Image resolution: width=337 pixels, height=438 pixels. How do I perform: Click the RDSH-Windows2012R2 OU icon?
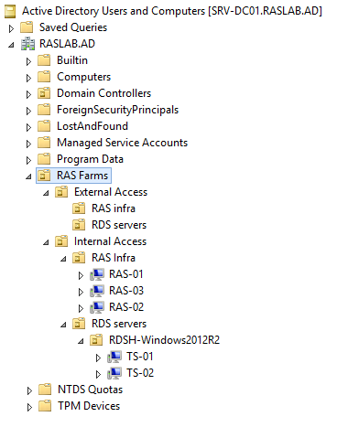[x=96, y=340]
